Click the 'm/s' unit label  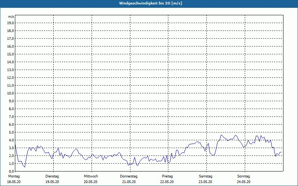tap(11, 17)
